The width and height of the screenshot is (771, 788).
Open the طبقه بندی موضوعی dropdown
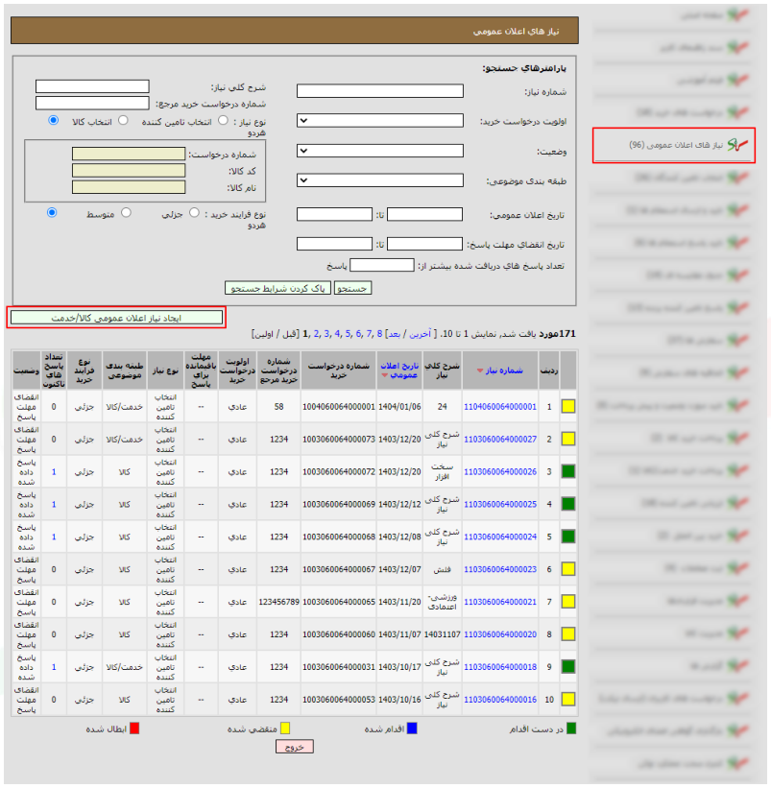[x=380, y=180]
